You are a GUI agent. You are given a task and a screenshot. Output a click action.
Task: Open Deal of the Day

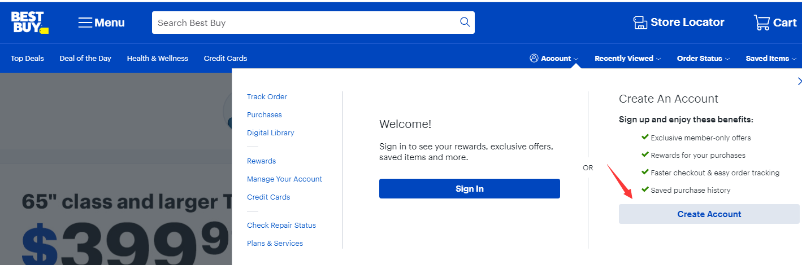click(85, 58)
